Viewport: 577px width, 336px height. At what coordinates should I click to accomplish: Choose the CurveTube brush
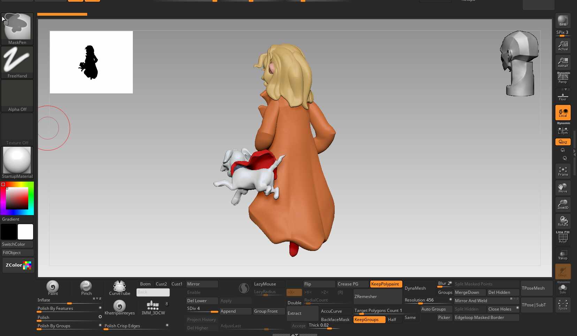tap(120, 287)
